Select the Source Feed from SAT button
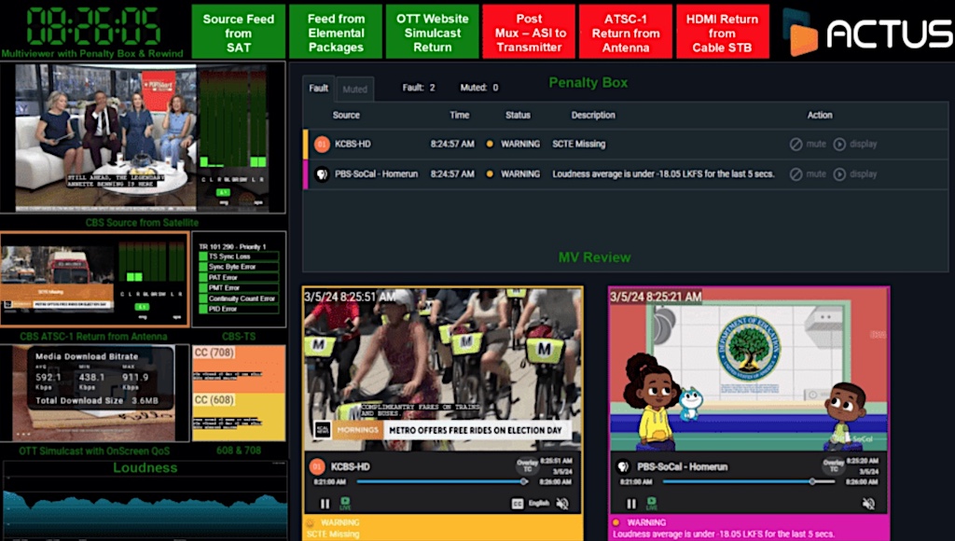Viewport: 955px width, 541px height. [x=238, y=33]
